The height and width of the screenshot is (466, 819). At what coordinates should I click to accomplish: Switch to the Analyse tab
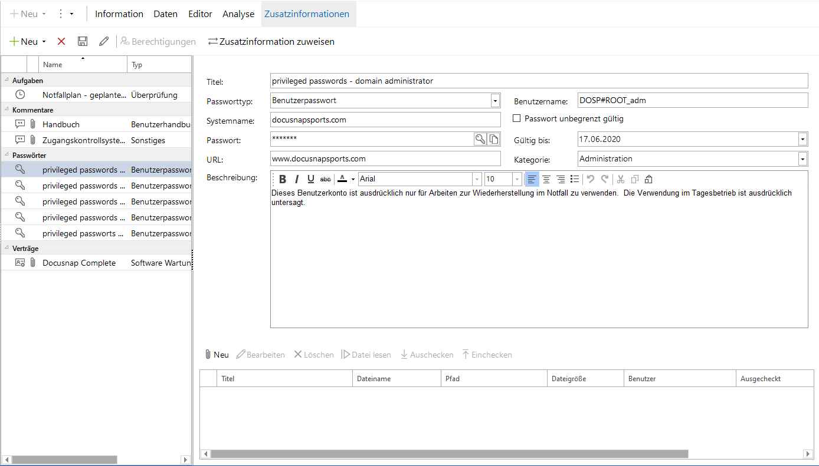click(238, 14)
